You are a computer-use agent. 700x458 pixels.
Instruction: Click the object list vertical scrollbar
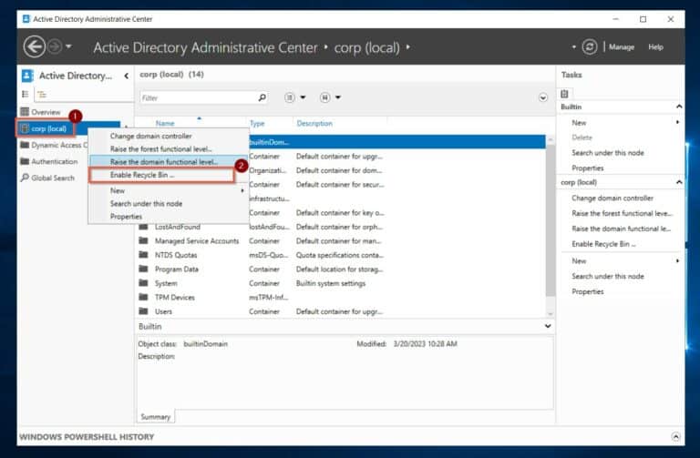(x=551, y=219)
